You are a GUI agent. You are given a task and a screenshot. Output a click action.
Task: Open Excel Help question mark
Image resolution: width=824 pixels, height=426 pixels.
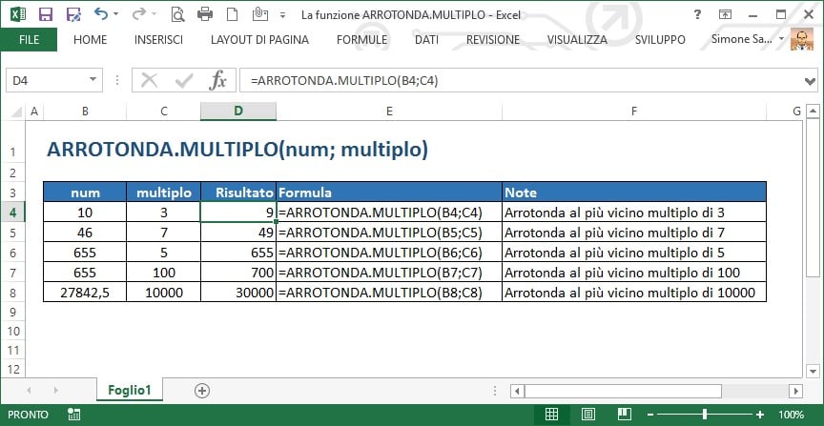point(697,14)
